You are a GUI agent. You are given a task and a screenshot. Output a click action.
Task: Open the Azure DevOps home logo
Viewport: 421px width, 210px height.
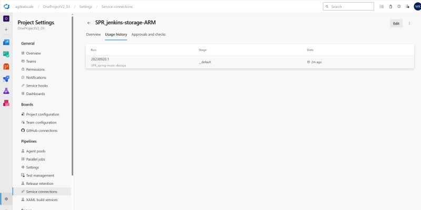pos(6,6)
